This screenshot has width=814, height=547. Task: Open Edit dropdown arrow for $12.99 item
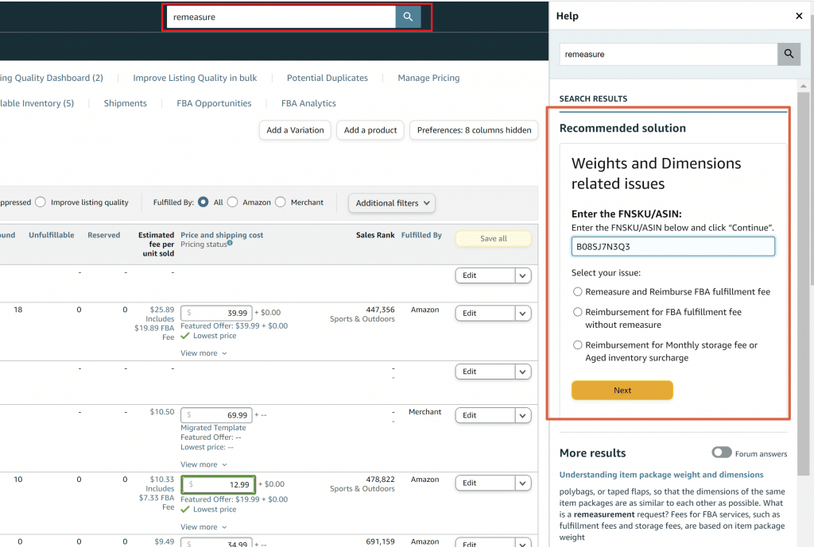[523, 483]
